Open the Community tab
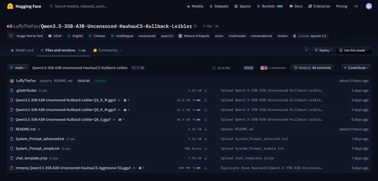 tap(107, 50)
